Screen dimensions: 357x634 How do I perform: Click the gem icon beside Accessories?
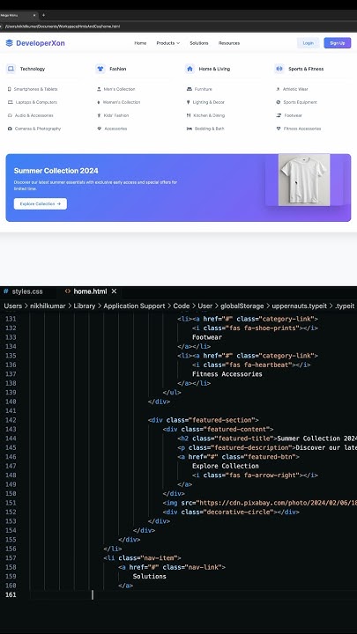click(x=99, y=129)
